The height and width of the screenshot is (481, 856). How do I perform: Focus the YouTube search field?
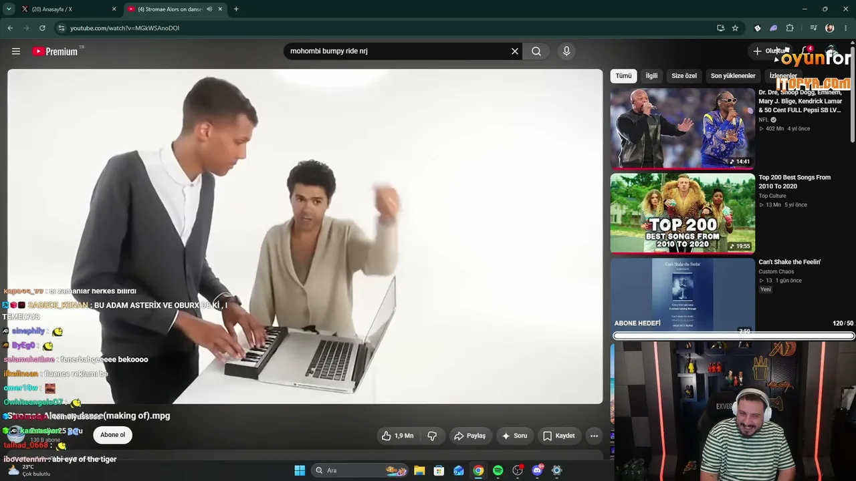[x=398, y=51]
